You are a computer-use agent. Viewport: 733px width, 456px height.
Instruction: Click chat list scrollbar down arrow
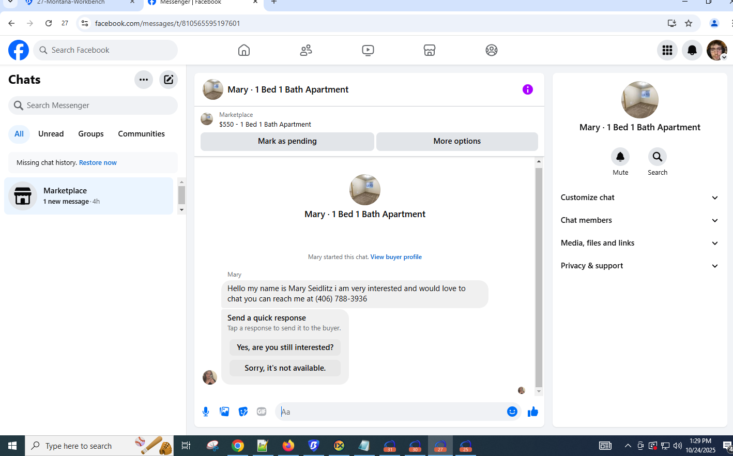pyautogui.click(x=181, y=210)
